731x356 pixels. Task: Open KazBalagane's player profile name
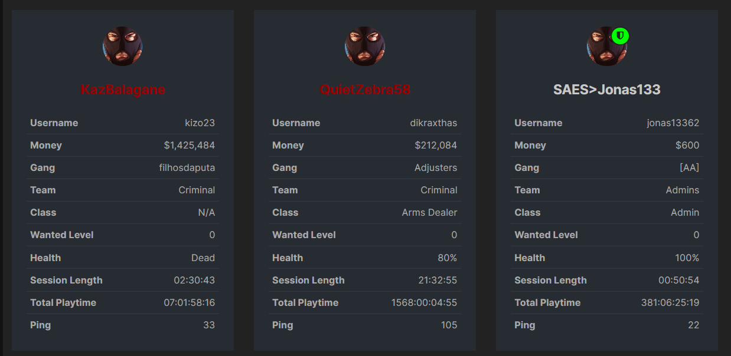coord(123,90)
